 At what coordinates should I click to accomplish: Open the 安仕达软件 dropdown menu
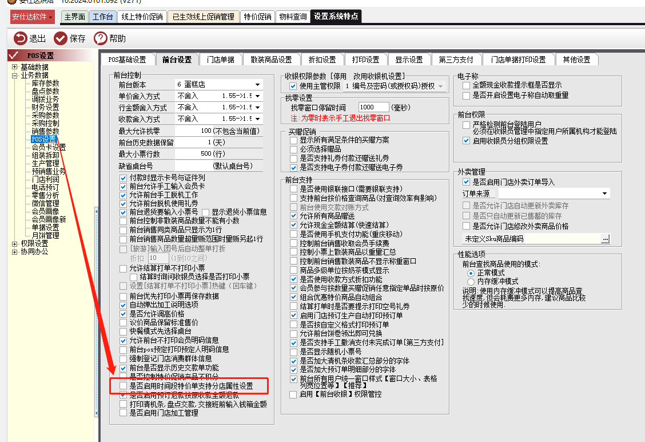pos(33,17)
